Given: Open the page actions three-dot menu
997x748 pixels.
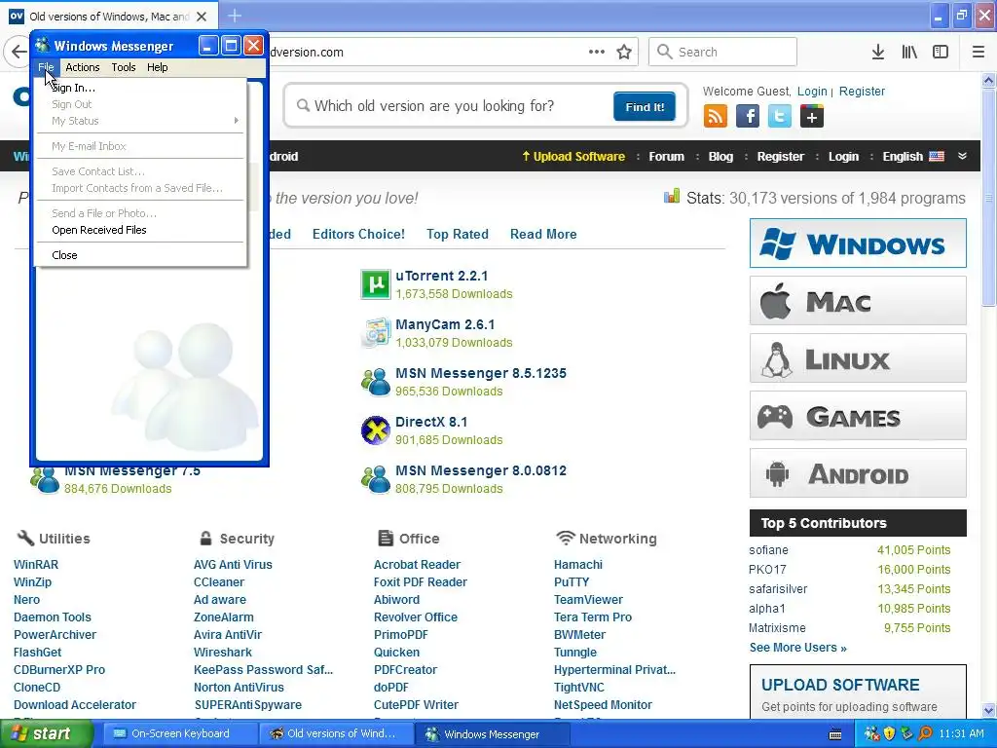Looking at the screenshot, I should pyautogui.click(x=597, y=52).
